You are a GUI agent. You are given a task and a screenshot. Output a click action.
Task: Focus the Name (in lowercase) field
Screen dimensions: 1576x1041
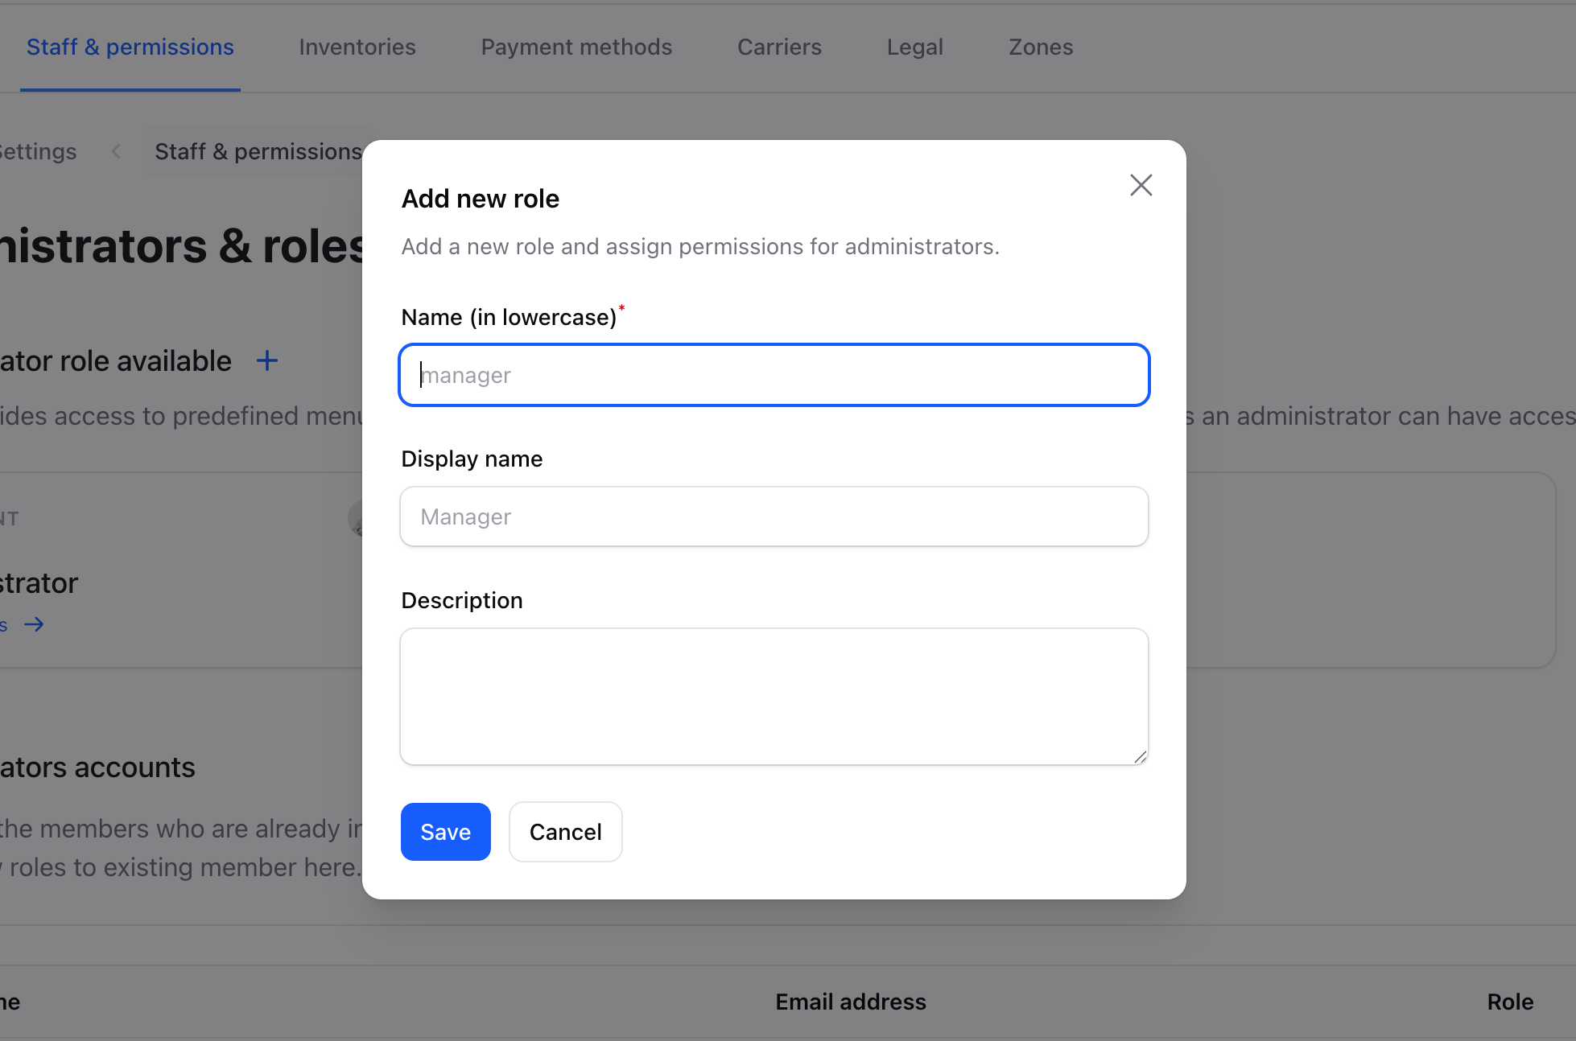click(774, 375)
